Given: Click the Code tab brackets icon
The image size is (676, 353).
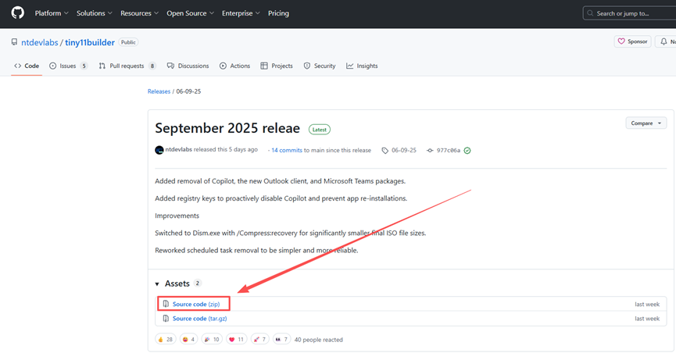Looking at the screenshot, I should click(18, 66).
